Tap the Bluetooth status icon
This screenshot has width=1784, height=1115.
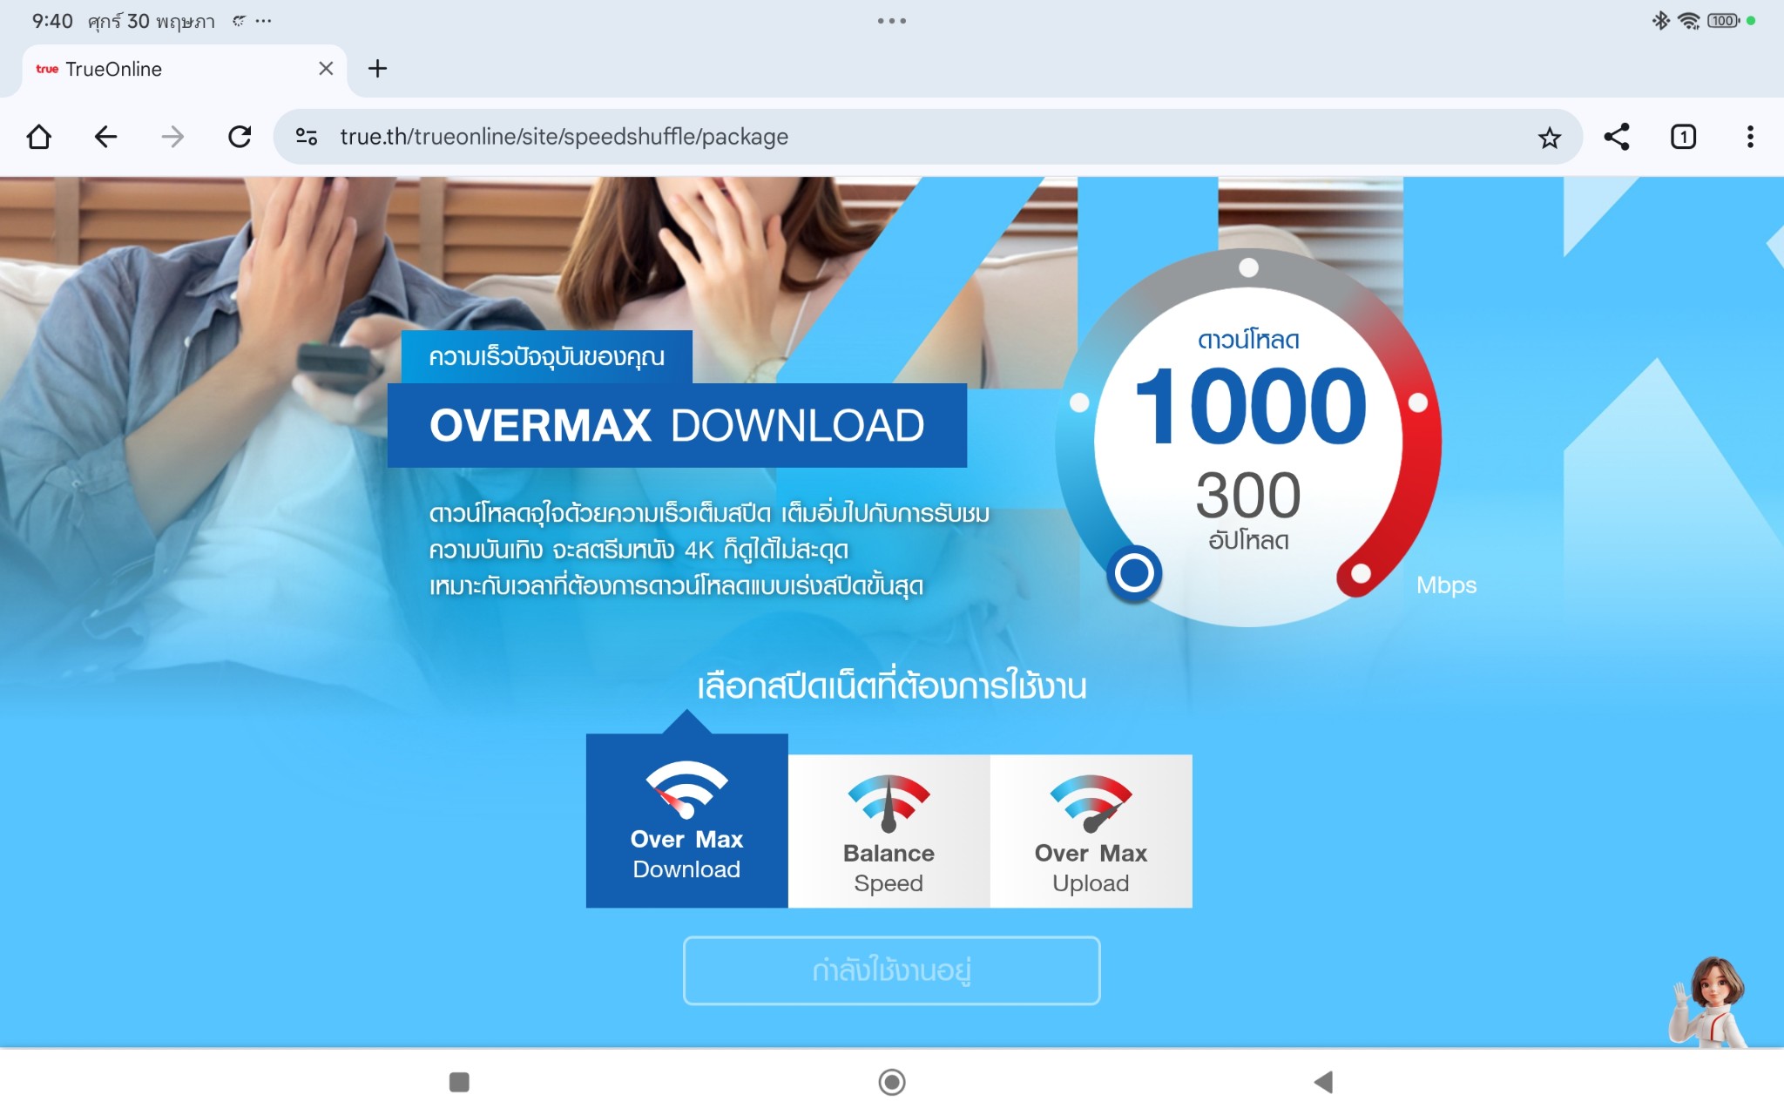pyautogui.click(x=1660, y=21)
